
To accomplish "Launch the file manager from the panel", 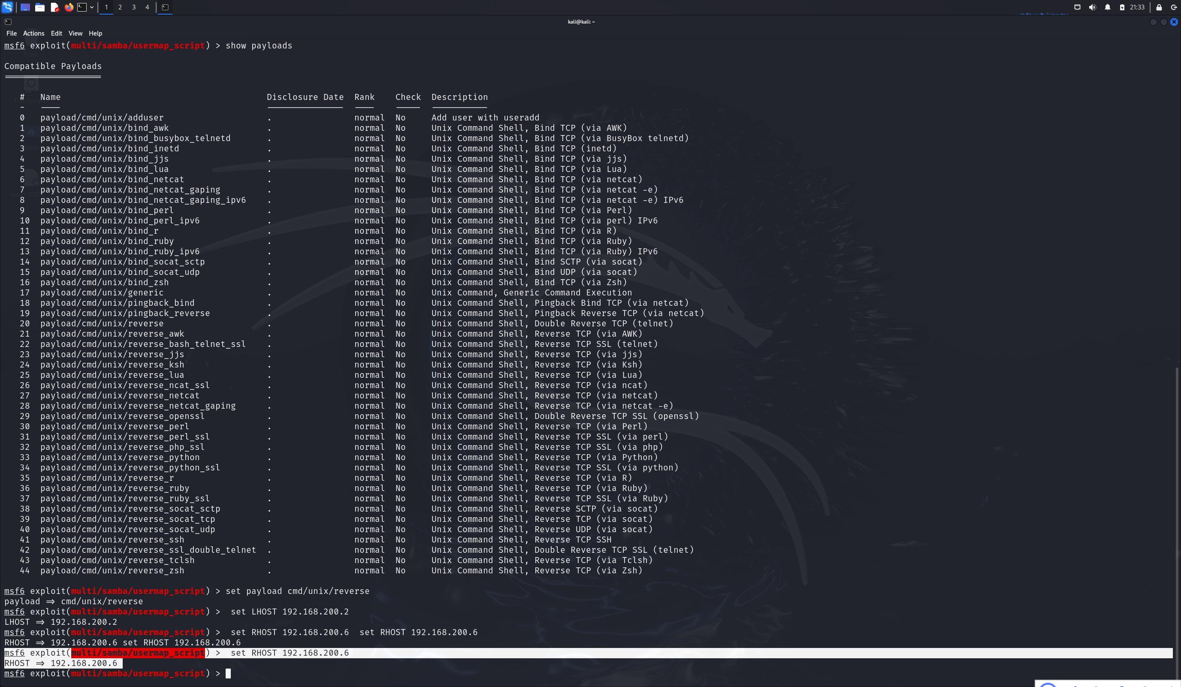I will [40, 7].
